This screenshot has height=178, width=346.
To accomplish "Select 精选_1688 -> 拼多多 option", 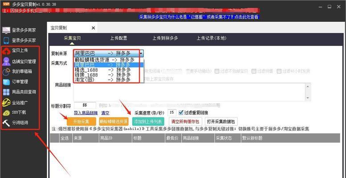I will pos(109,70).
